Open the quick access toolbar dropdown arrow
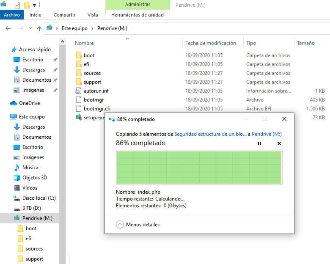 (34, 5)
